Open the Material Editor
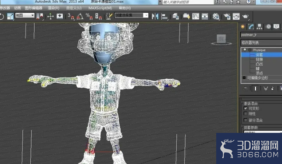 216,16
